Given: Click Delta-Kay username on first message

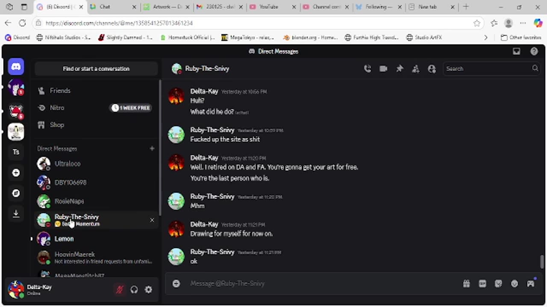Looking at the screenshot, I should tap(204, 91).
